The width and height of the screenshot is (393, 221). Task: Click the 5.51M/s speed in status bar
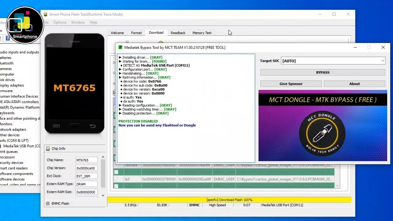pyautogui.click(x=130, y=205)
